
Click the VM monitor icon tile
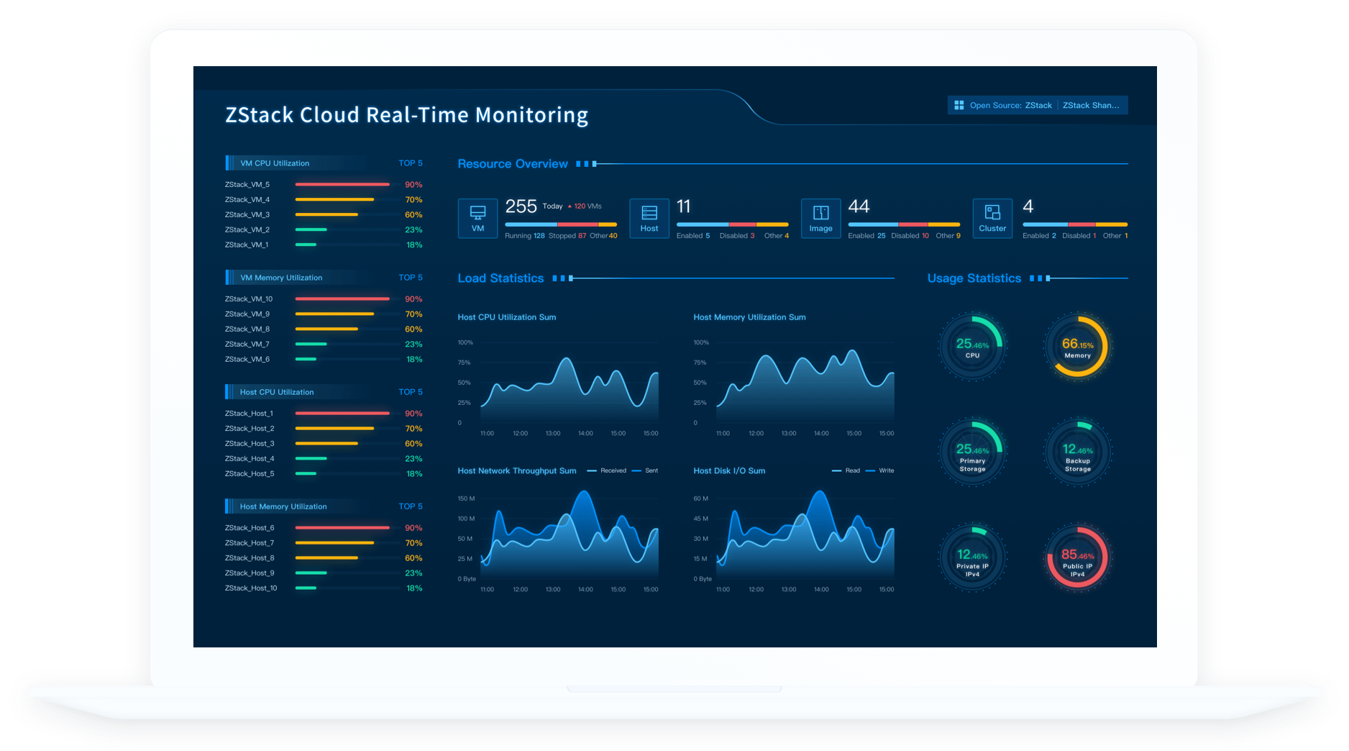coord(477,219)
